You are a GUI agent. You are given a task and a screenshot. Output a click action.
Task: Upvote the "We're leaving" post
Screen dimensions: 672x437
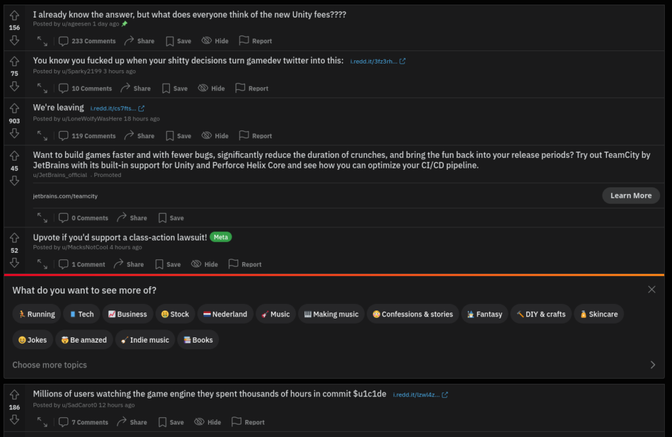[x=14, y=108]
